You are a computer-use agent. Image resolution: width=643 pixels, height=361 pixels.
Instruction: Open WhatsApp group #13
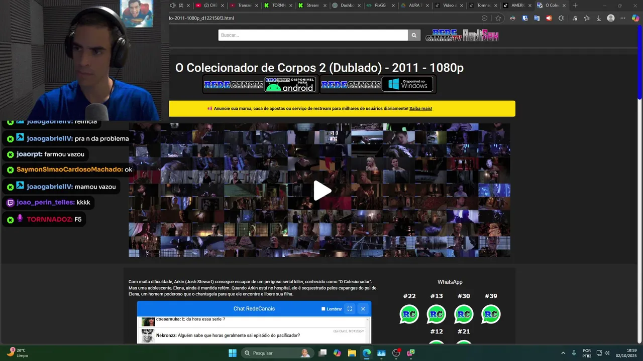point(437,314)
